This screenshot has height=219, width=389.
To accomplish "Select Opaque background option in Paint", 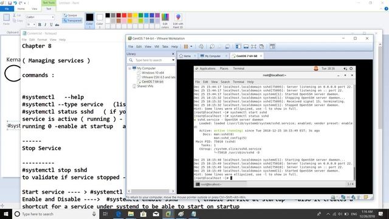I will pos(70,15).
